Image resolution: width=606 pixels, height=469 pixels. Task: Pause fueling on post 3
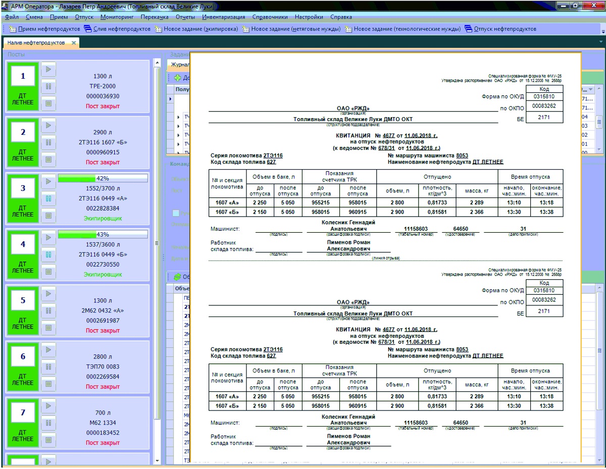48,198
